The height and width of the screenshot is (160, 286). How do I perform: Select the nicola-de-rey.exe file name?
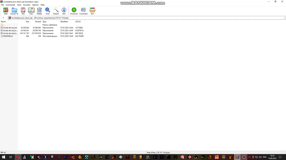(10, 28)
